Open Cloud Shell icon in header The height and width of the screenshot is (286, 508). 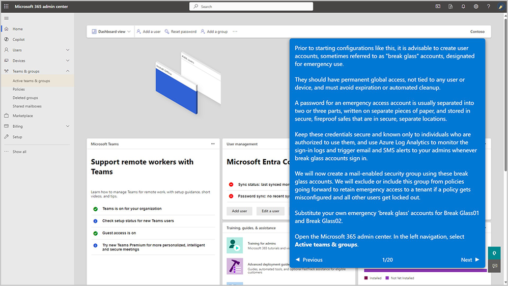tap(438, 6)
